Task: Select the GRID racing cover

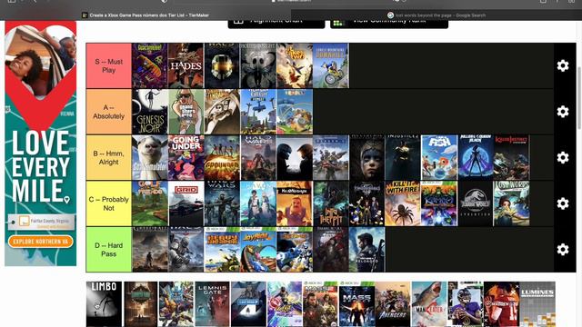Action: (186, 203)
